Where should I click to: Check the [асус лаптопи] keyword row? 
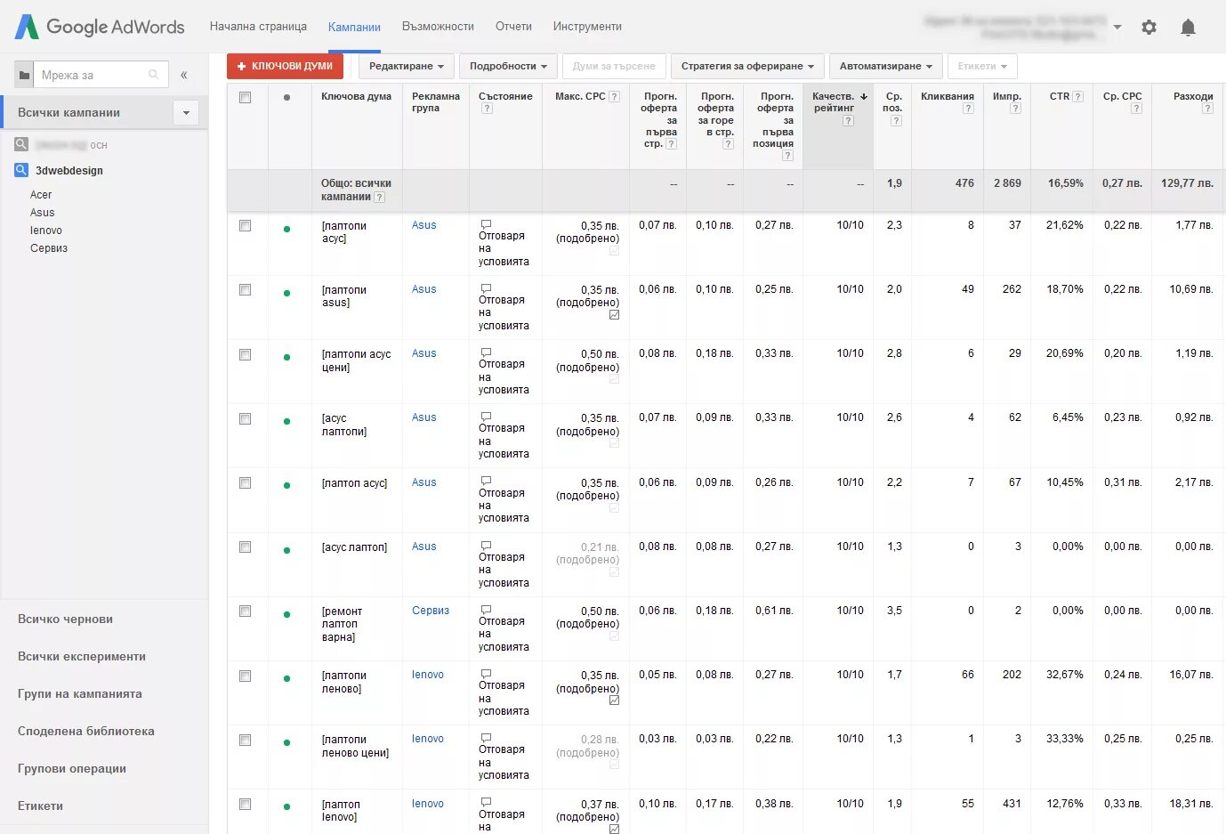245,418
